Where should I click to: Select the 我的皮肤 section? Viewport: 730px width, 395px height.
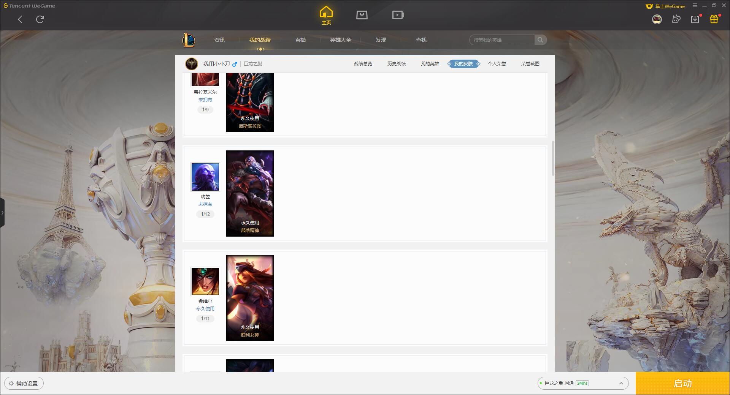click(463, 64)
